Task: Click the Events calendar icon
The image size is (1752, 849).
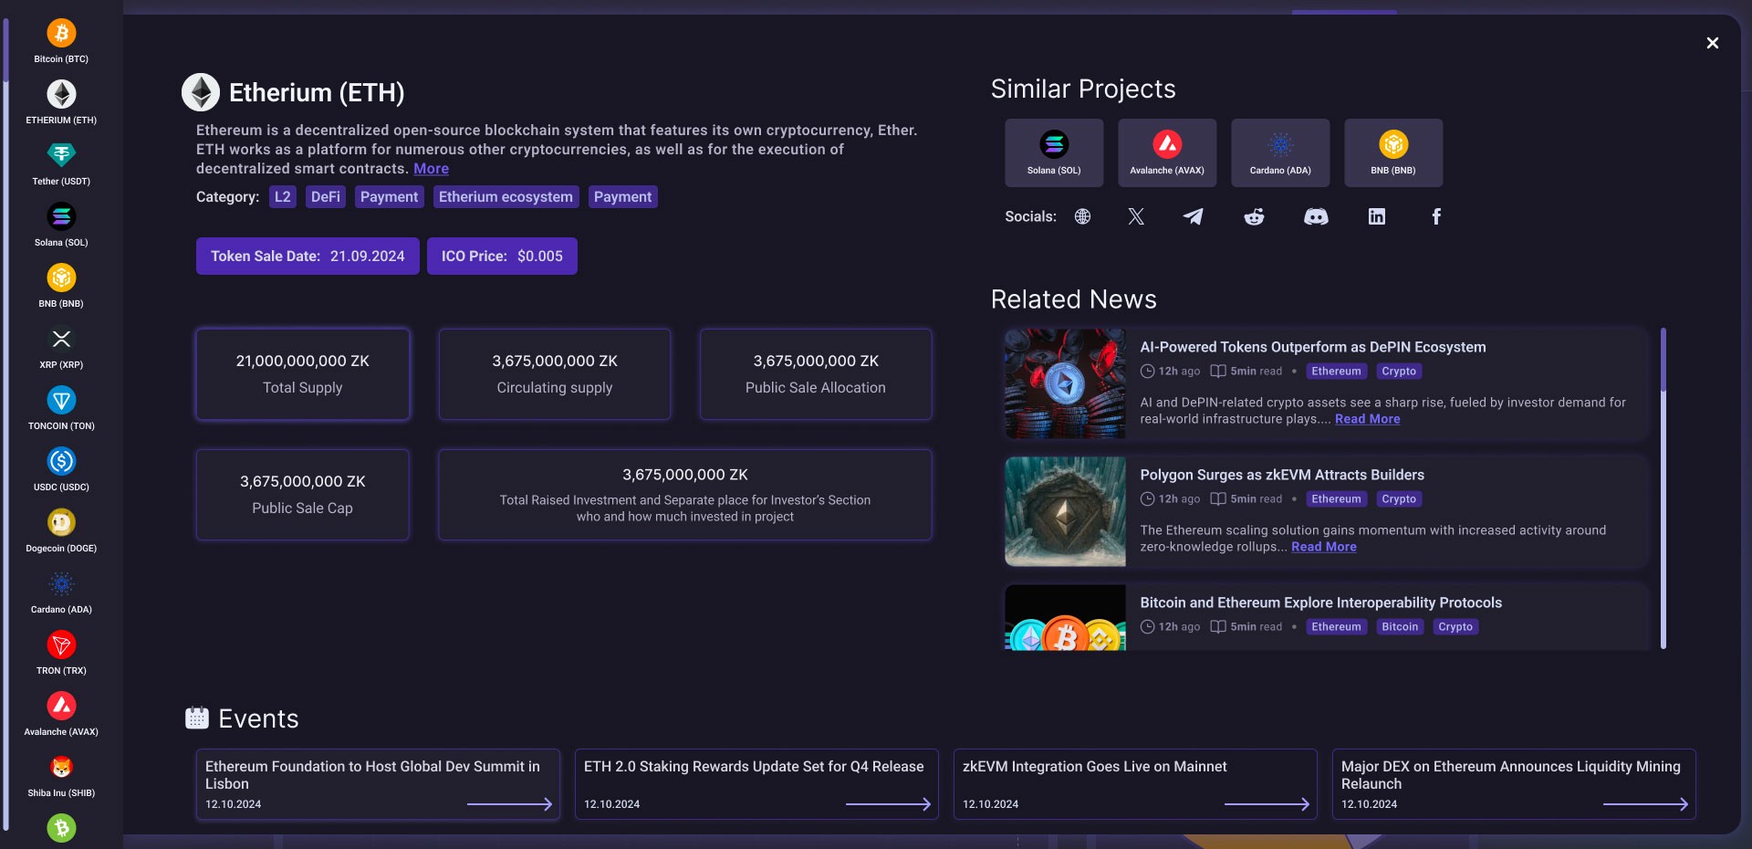Action: [197, 718]
